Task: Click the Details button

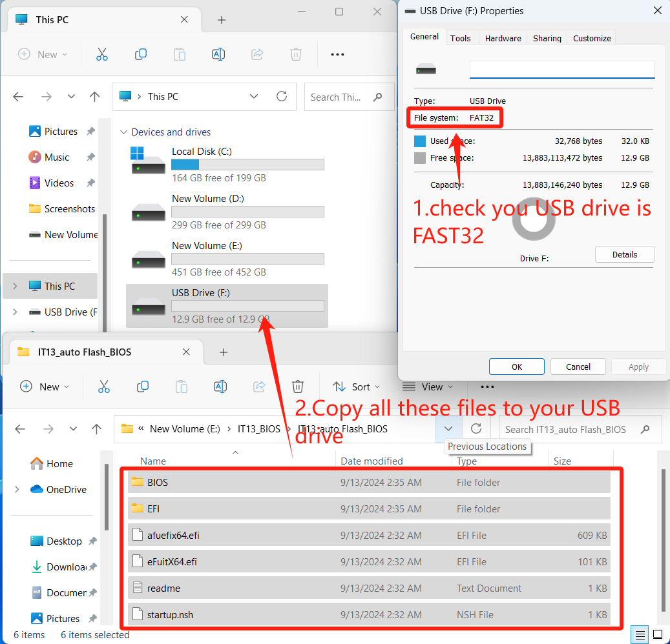Action: point(624,254)
